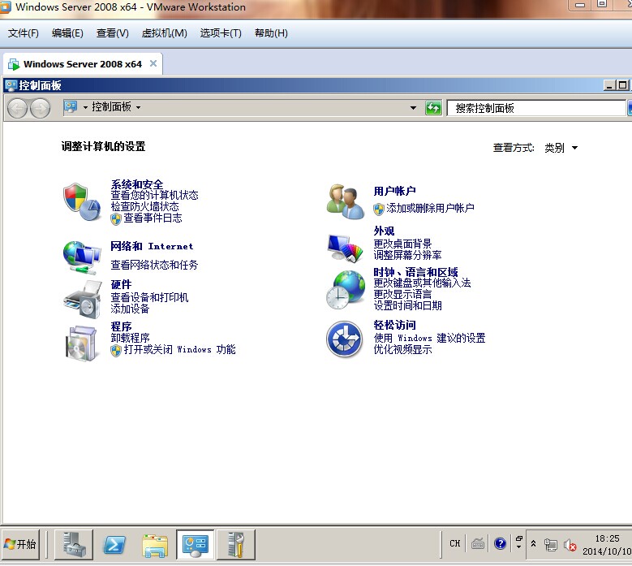Show hidden tray icons arrow
Viewport: 632px width, 566px height.
(x=533, y=543)
